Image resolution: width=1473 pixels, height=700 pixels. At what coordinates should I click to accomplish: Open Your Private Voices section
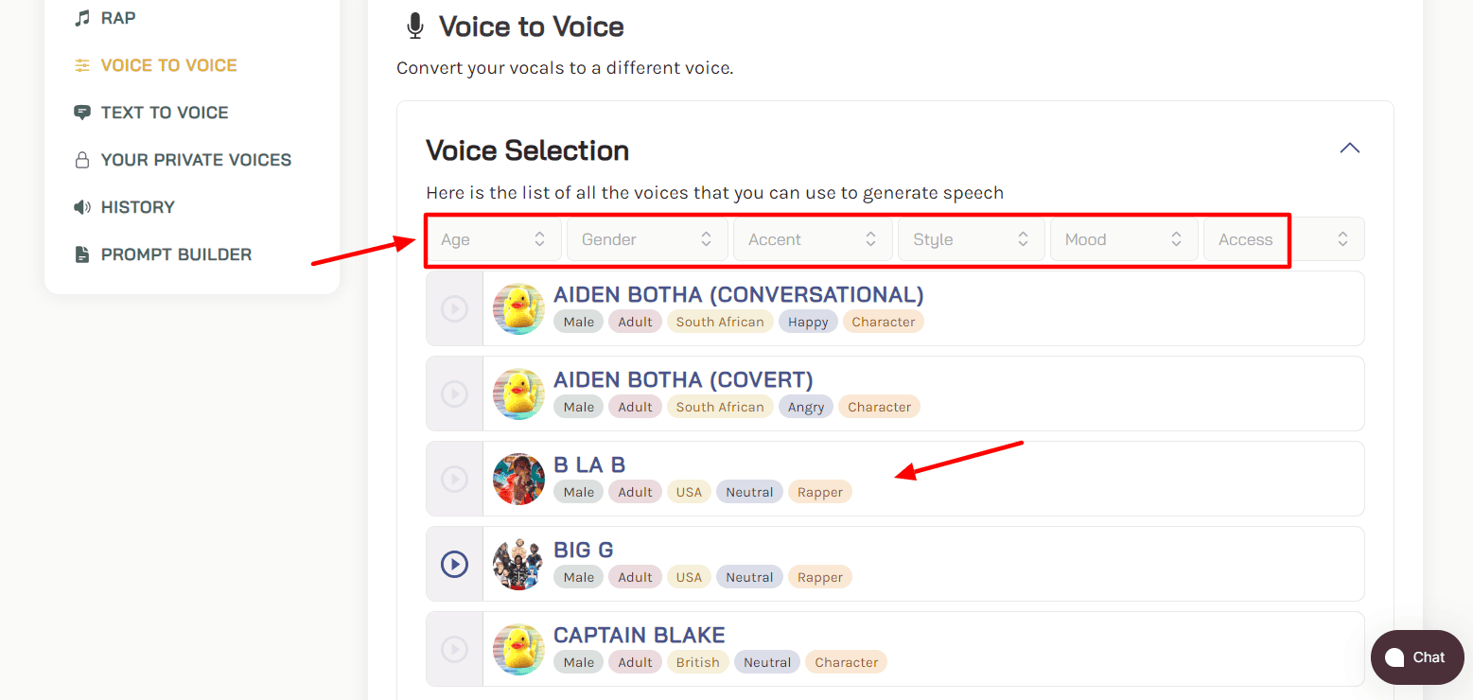(196, 160)
